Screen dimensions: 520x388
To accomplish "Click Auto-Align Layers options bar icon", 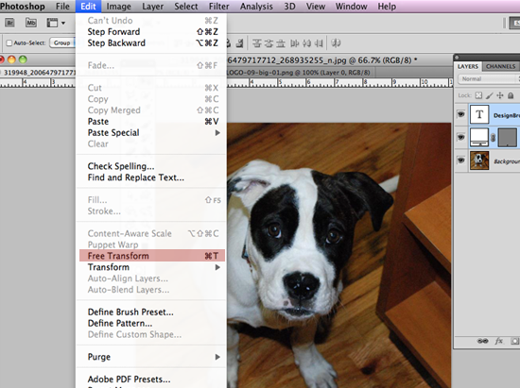I will click(x=336, y=43).
